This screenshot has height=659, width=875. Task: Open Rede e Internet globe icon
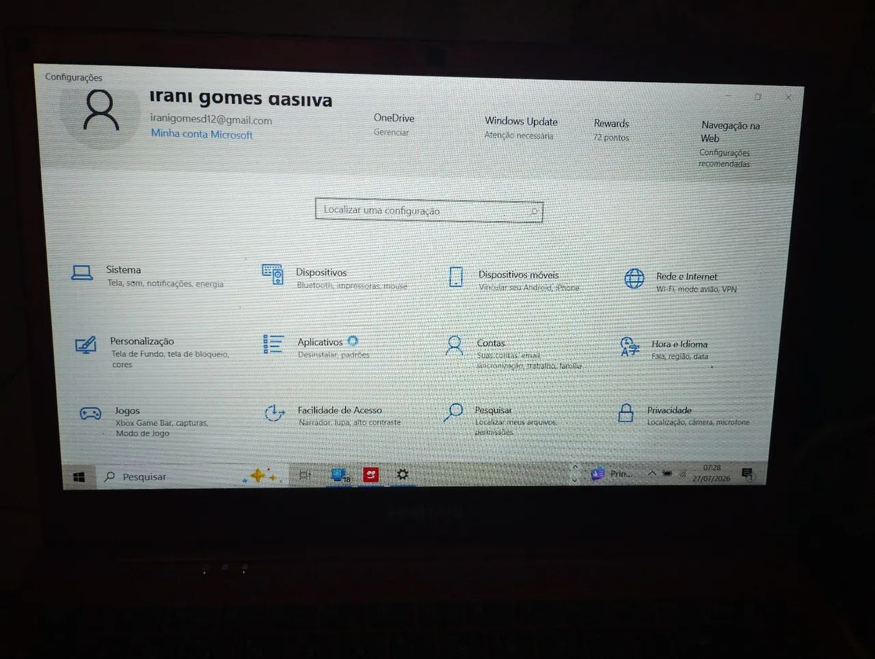(x=634, y=278)
